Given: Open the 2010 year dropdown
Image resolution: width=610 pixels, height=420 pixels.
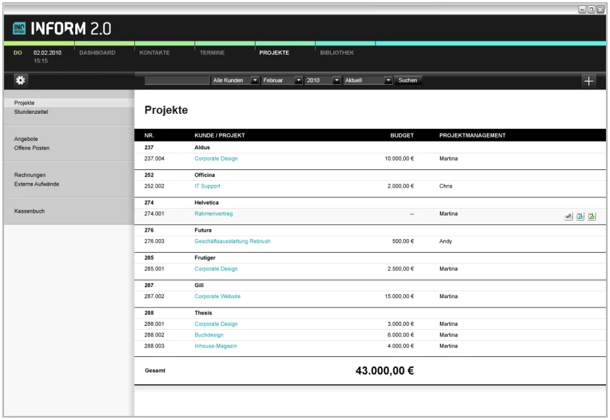Looking at the screenshot, I should [x=337, y=80].
